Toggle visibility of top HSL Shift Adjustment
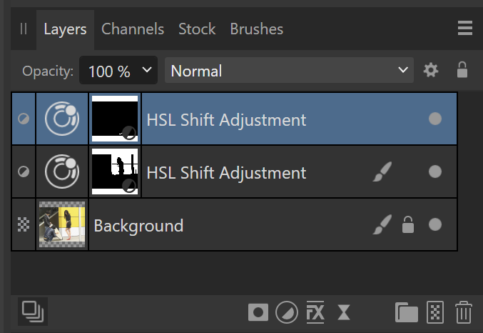 pyautogui.click(x=435, y=119)
